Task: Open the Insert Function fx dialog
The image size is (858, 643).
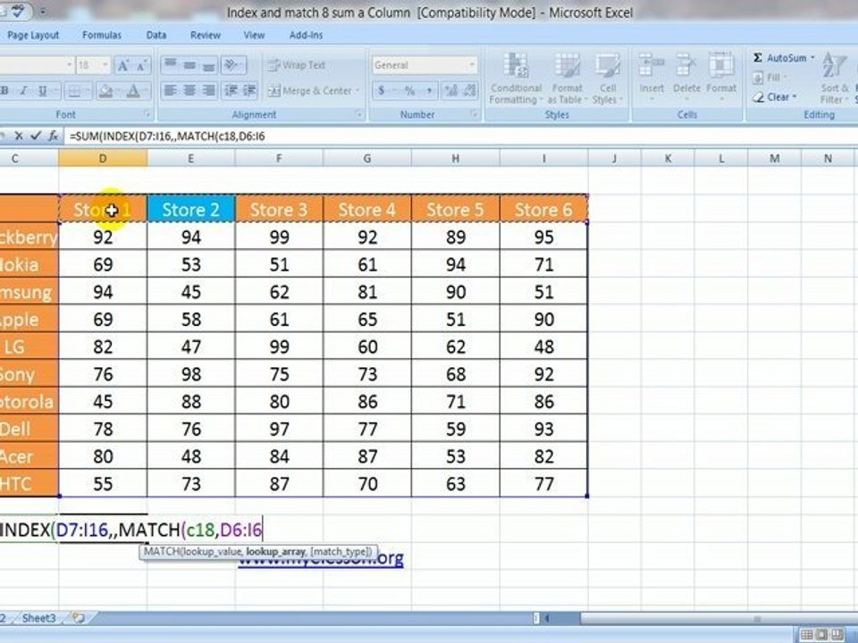Action: (53, 136)
